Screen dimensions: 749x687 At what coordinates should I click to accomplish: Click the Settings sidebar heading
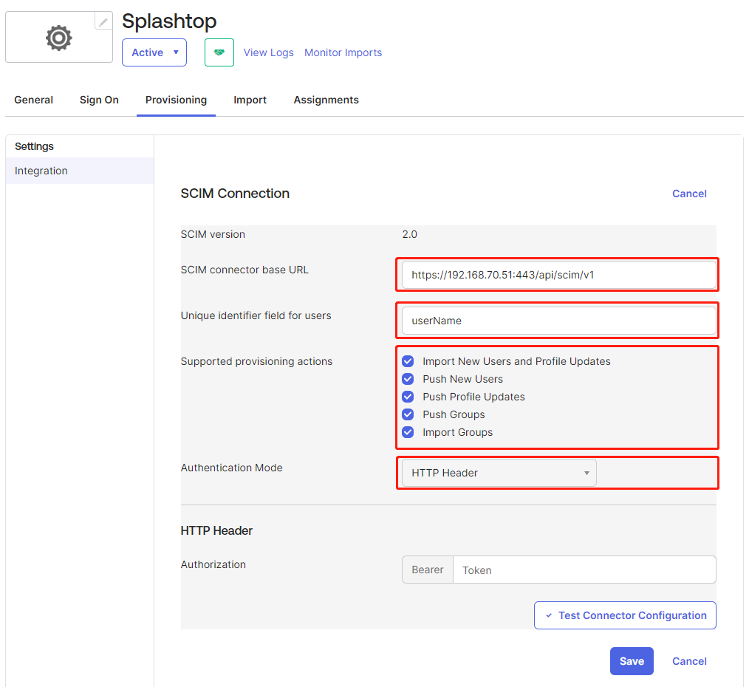(34, 146)
